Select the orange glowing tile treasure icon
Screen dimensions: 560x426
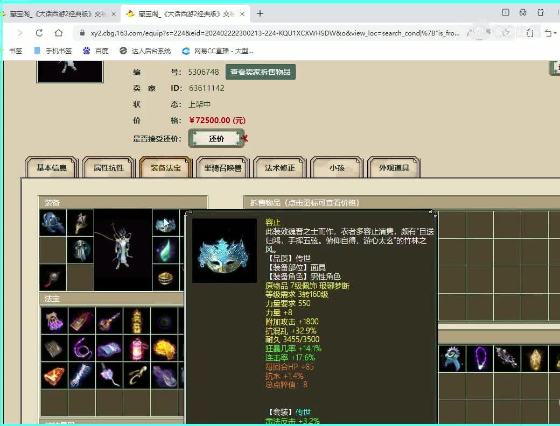(x=54, y=375)
